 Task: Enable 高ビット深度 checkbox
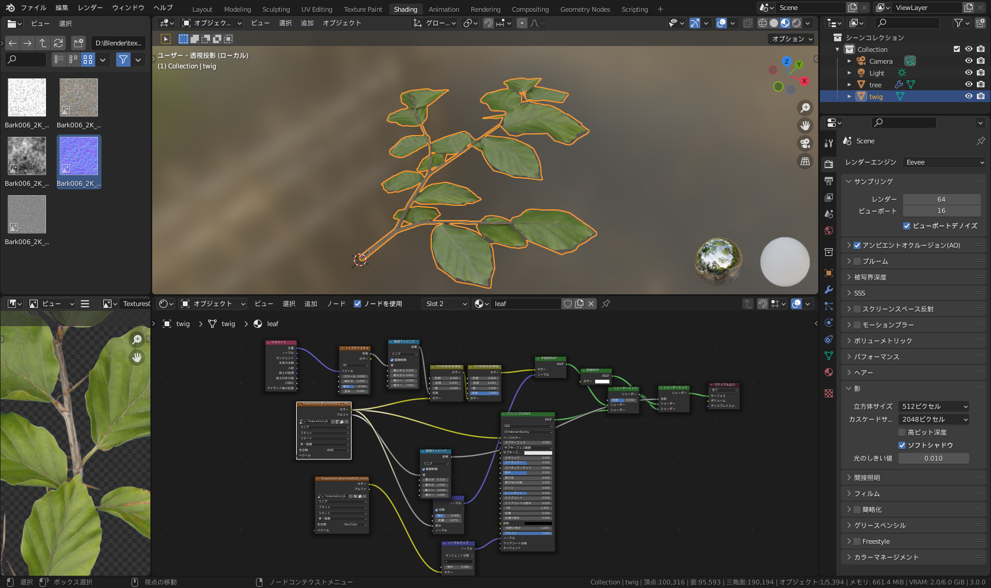click(902, 432)
